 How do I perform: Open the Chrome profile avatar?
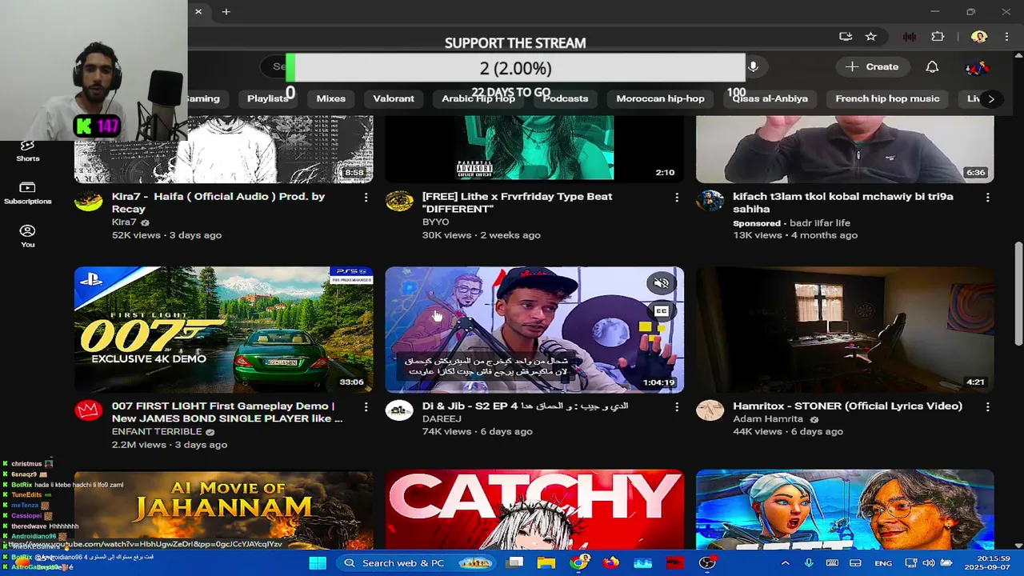click(x=978, y=36)
